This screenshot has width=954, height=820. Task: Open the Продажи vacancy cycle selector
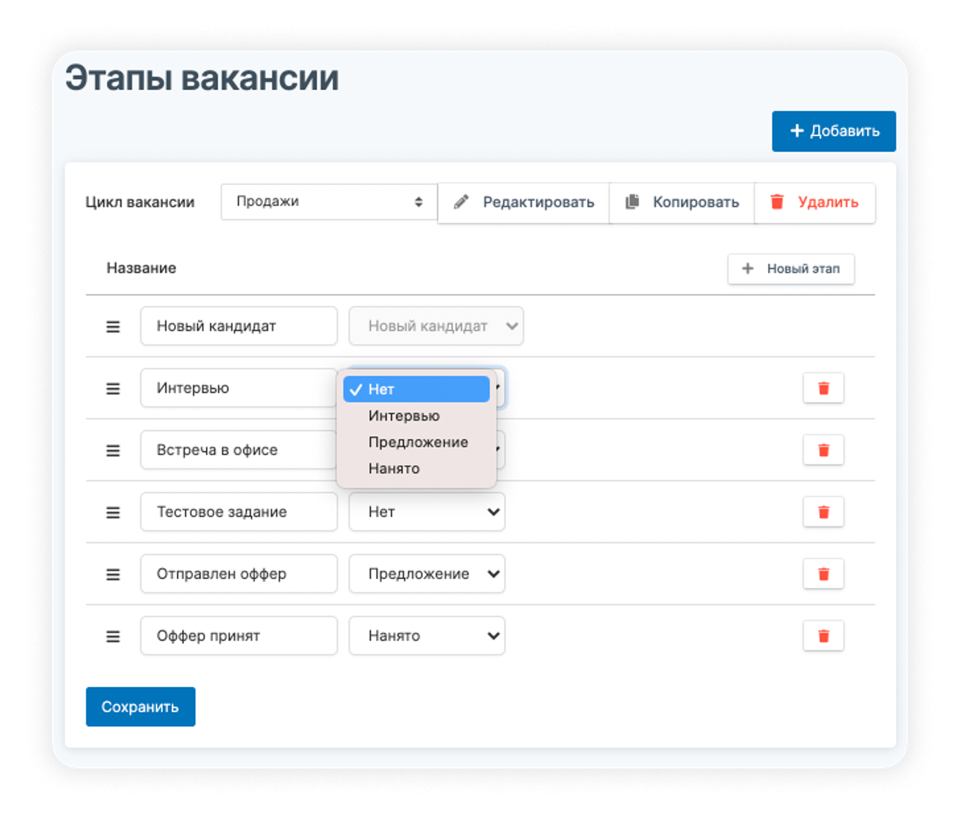[329, 202]
